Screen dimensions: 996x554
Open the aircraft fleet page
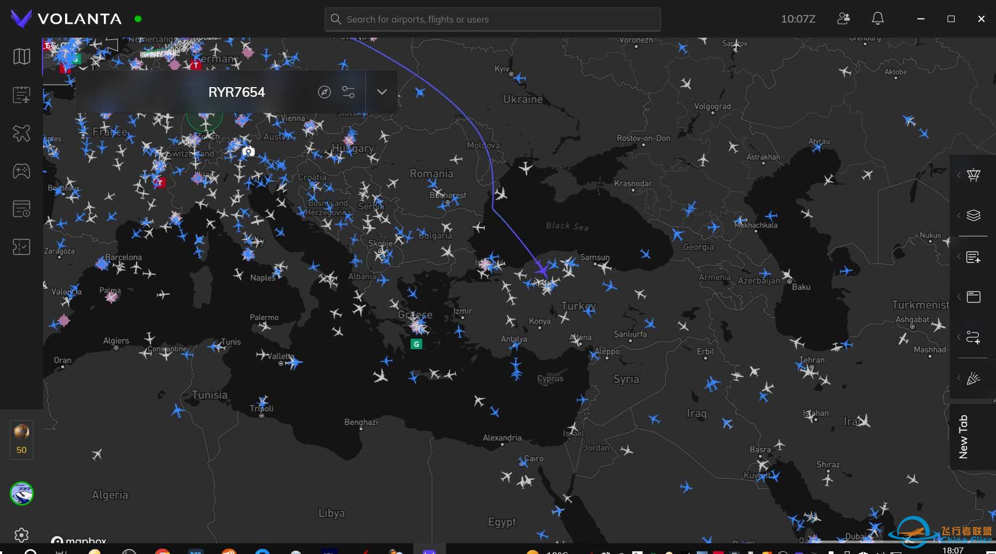click(x=22, y=133)
